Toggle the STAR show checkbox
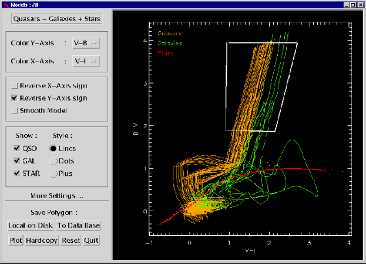Viewport: 366px width, 264px height. click(15, 173)
